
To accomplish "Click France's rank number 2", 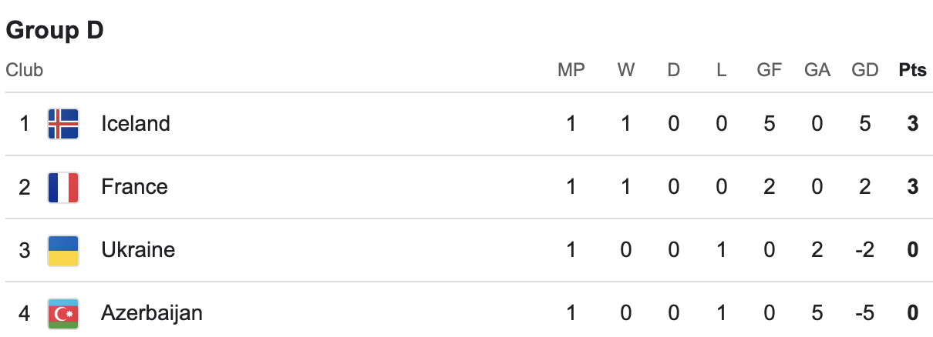I will [24, 187].
